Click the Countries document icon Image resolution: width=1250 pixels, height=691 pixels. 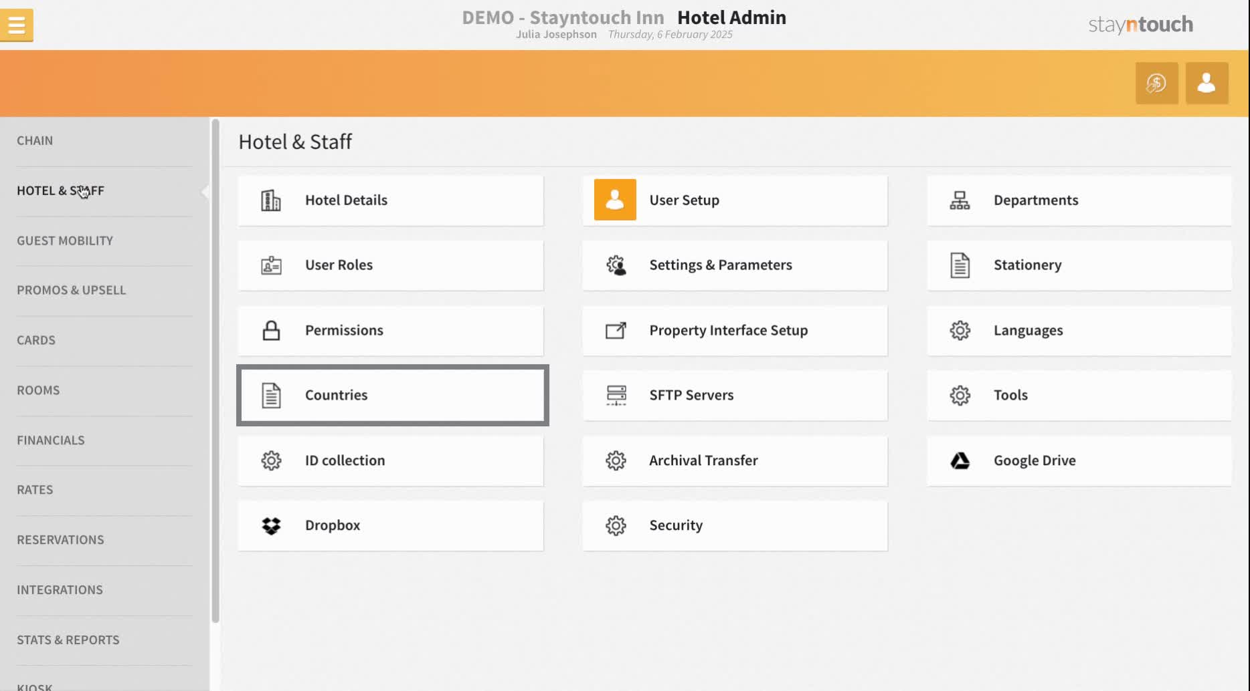(x=271, y=396)
